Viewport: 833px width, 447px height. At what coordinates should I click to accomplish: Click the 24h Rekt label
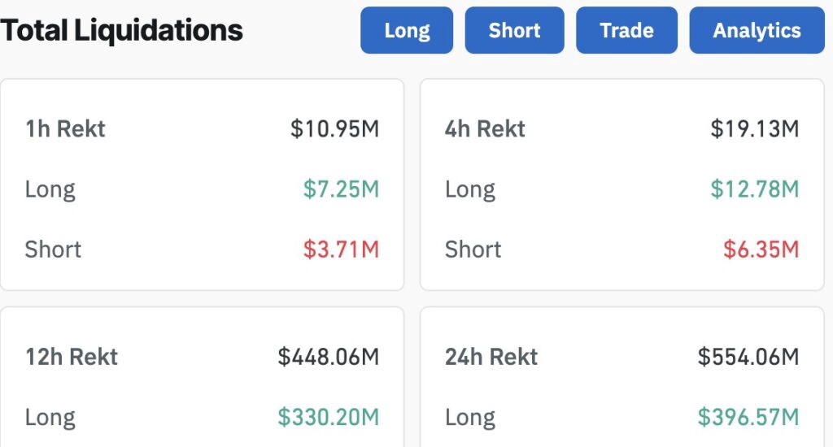click(x=491, y=357)
